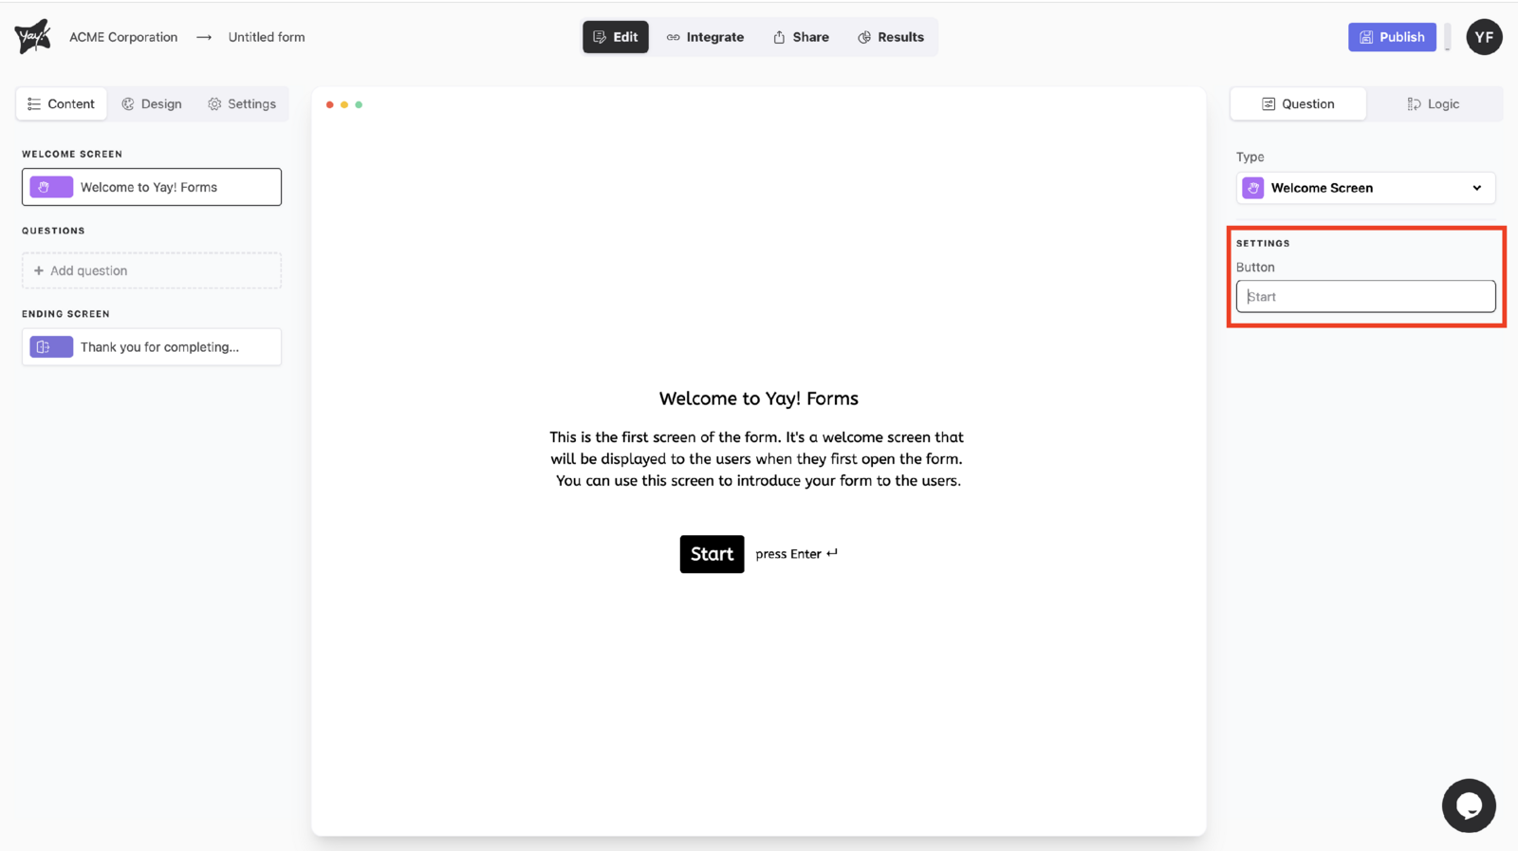Click the black Start button in preview
The image size is (1518, 851).
[x=712, y=554]
